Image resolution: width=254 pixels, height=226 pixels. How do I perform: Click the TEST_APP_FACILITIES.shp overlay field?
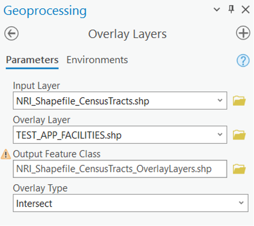pos(120,134)
